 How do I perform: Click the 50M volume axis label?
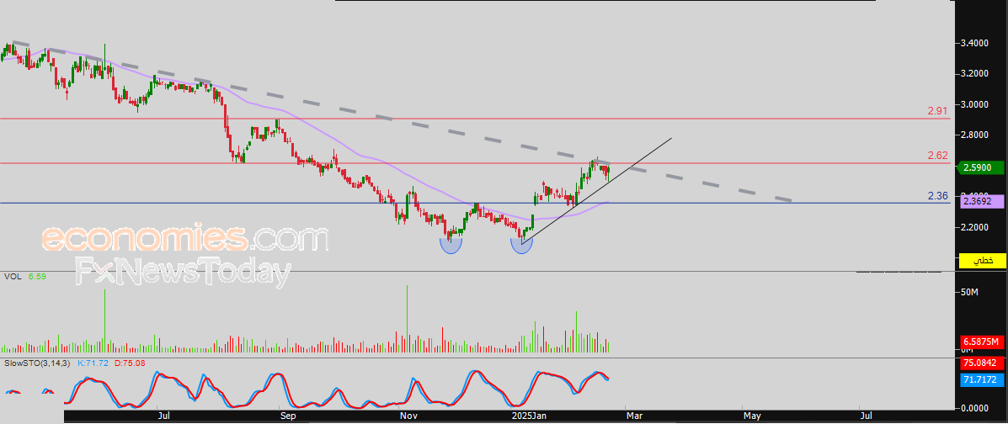(968, 292)
